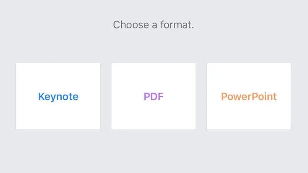Select the right format tile
Screen dimensions: 308x173
click(x=249, y=96)
